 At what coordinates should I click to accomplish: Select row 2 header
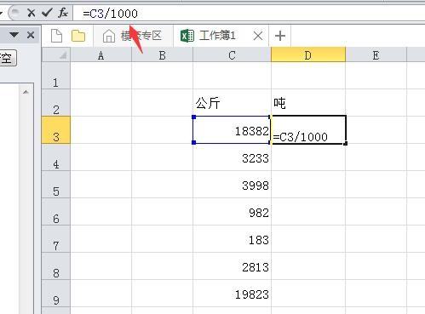pyautogui.click(x=56, y=103)
